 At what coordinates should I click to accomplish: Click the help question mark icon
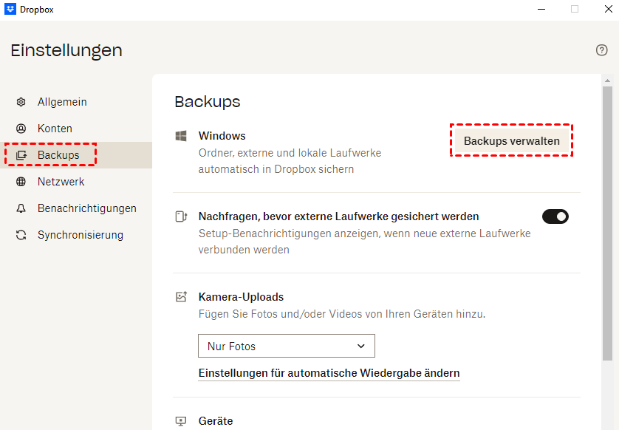(601, 50)
